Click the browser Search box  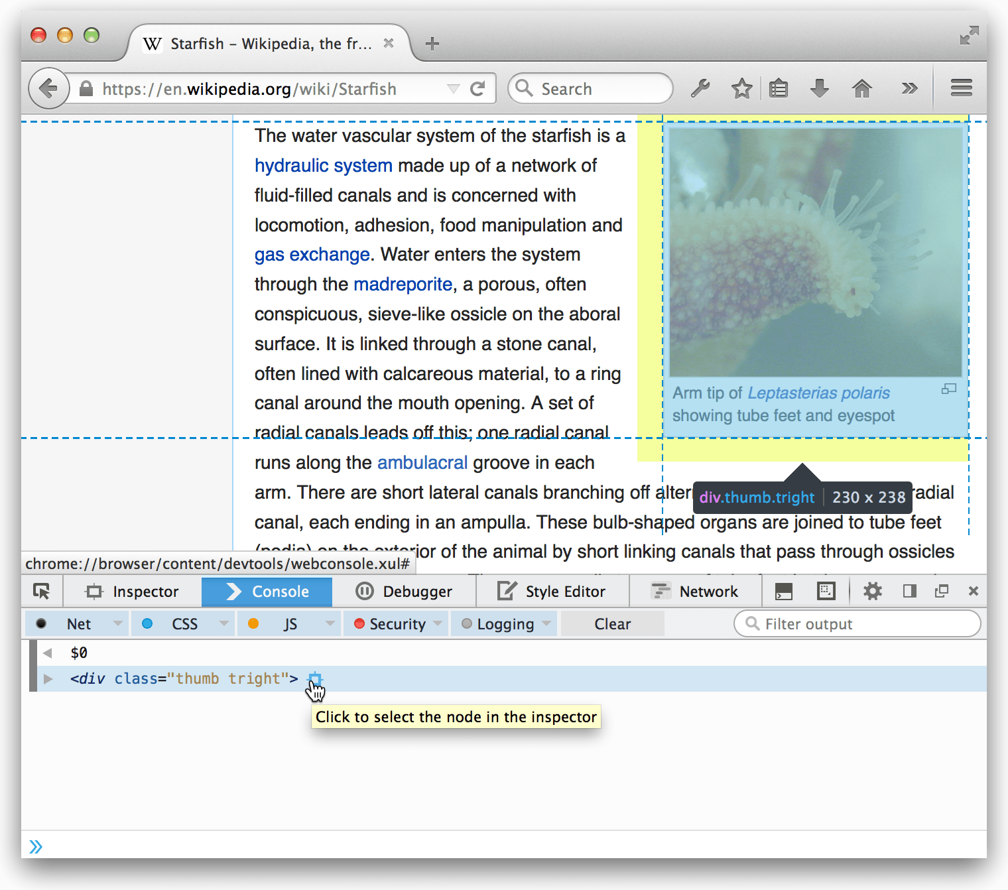click(x=590, y=89)
